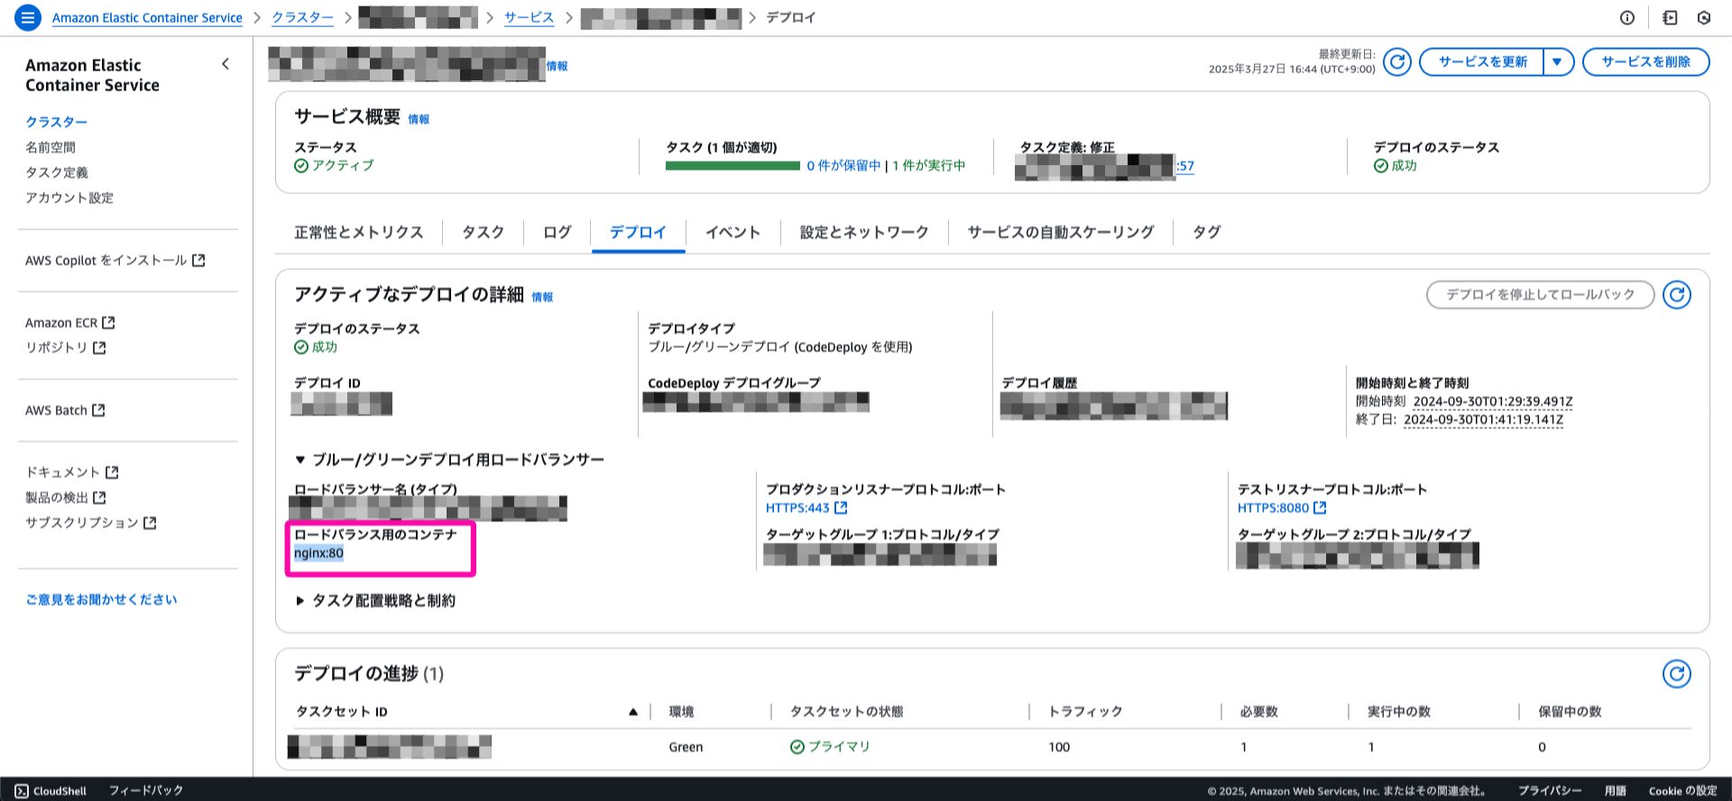This screenshot has width=1732, height=801.
Task: Open クラスター in the side navigation
Action: point(56,122)
